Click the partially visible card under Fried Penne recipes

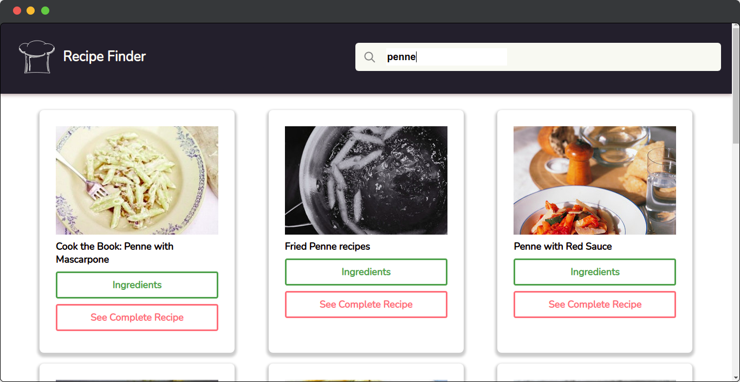366,379
